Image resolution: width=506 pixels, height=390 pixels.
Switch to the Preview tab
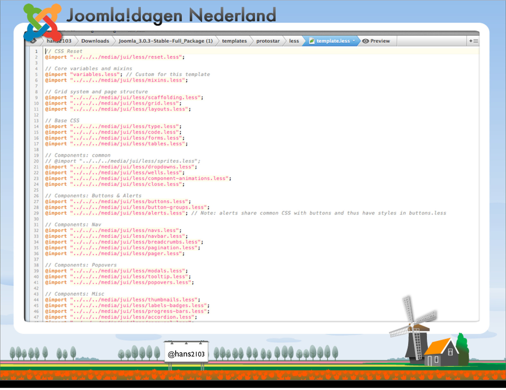point(376,41)
